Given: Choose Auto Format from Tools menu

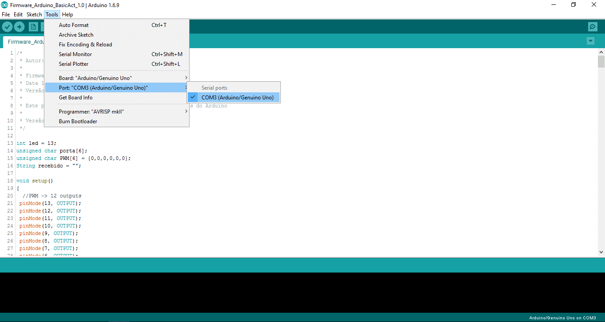Looking at the screenshot, I should coord(74,25).
